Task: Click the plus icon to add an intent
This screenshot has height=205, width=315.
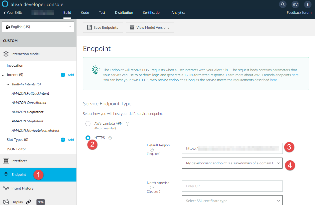Action: (x=63, y=75)
